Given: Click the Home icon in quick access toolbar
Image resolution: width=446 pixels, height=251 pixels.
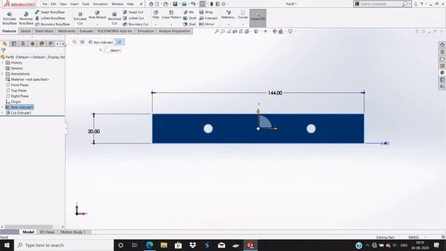Looking at the screenshot, I should pyautogui.click(x=151, y=4).
